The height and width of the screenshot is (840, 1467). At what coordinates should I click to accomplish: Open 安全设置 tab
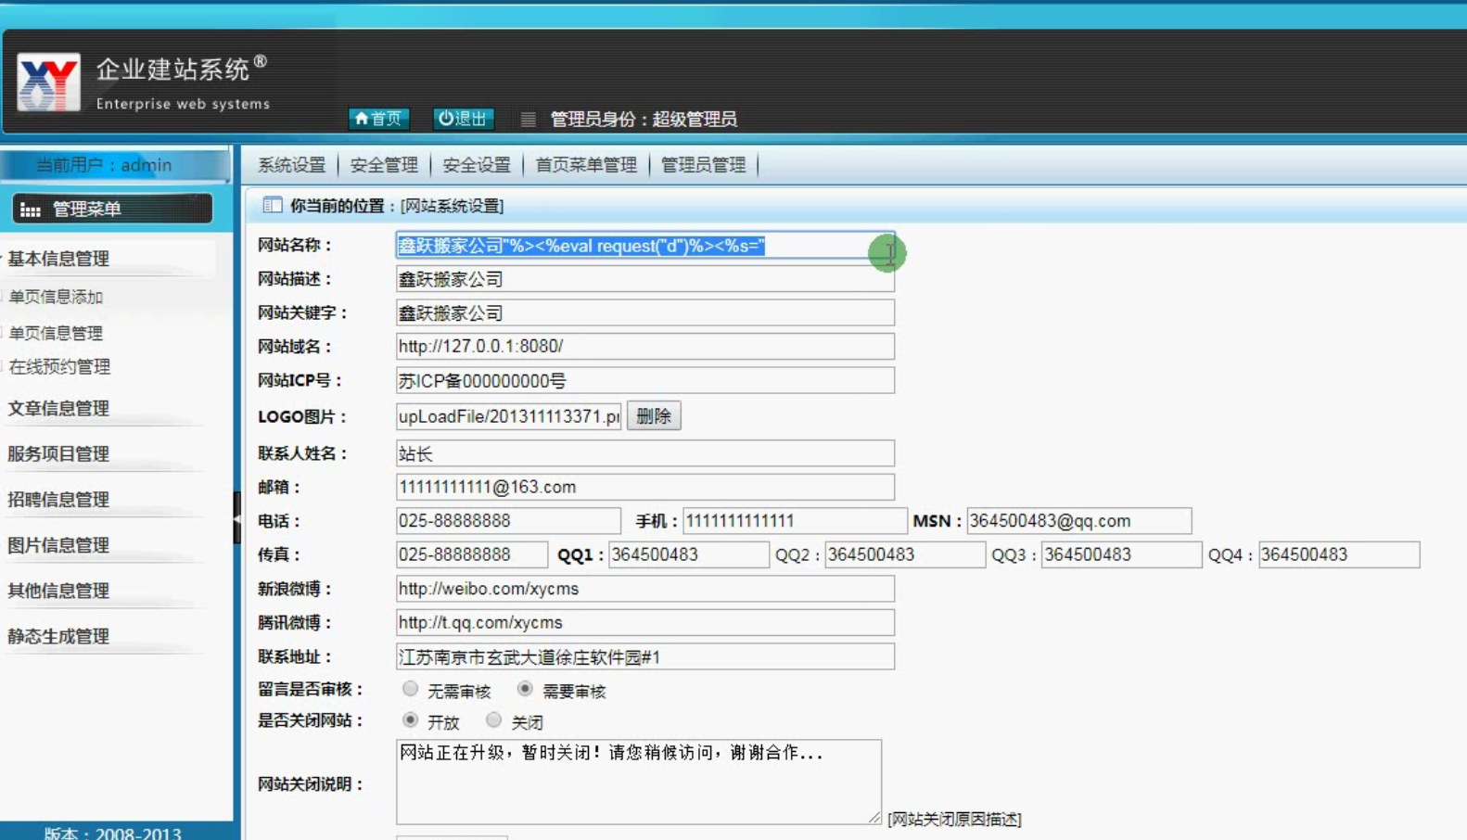(477, 165)
